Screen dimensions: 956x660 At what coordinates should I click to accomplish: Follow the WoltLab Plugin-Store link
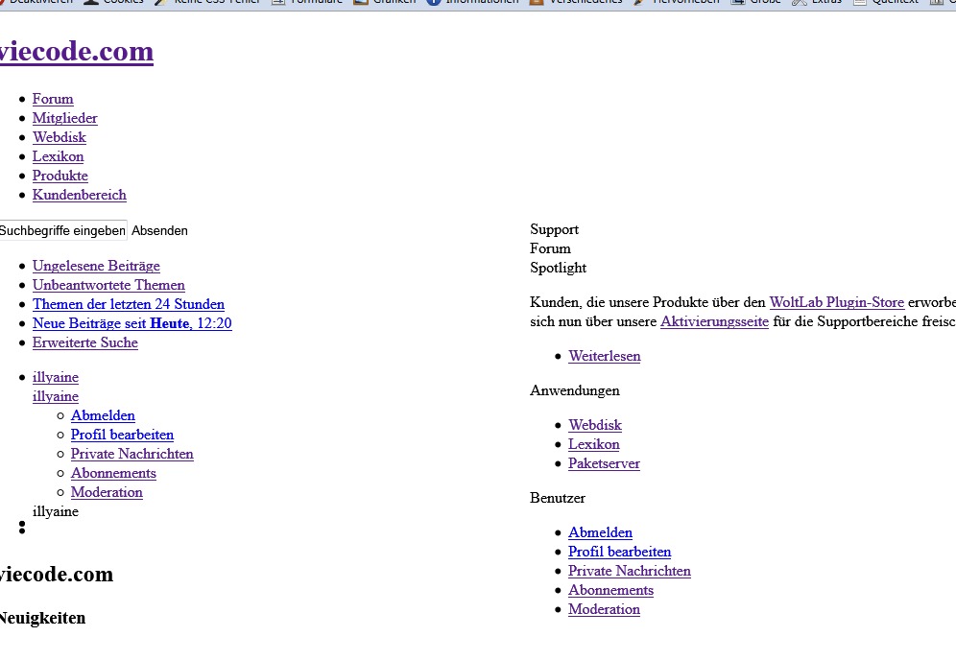pos(836,302)
